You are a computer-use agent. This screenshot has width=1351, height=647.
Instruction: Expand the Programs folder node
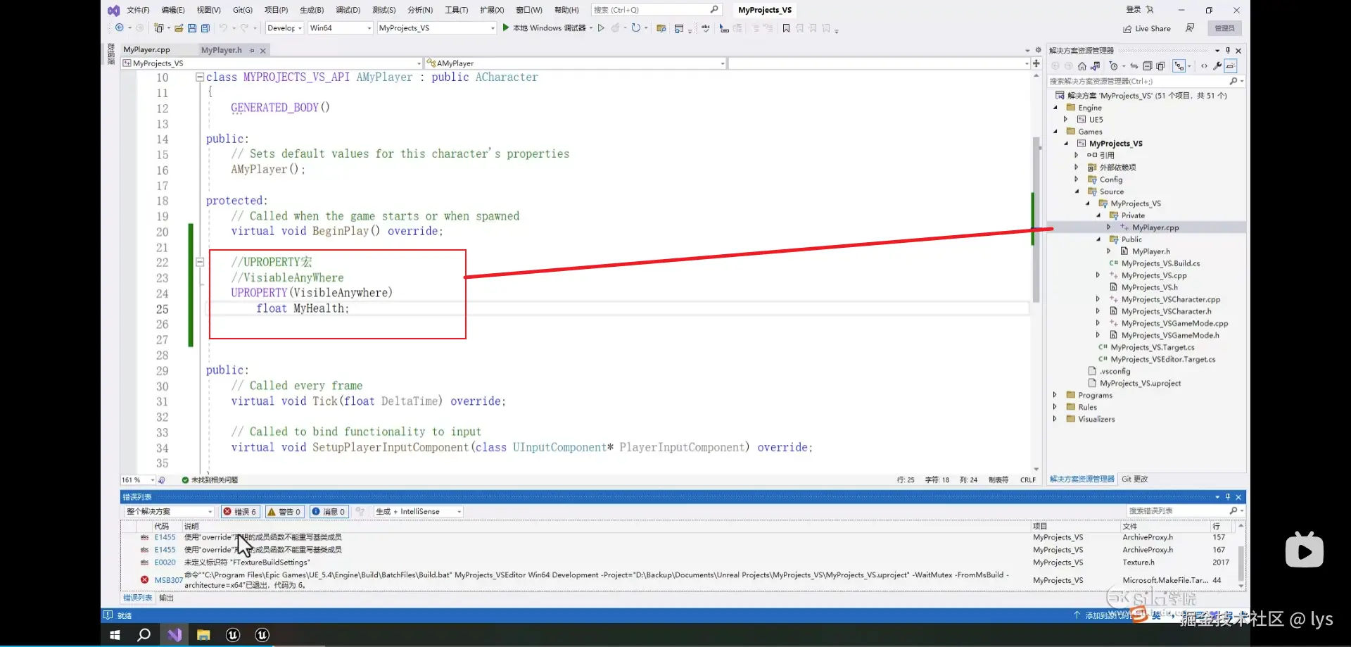[x=1055, y=396]
